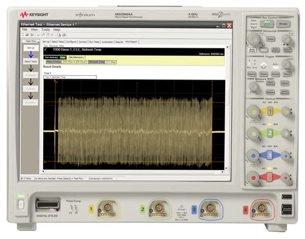305x239 pixels.
Task: Click Select Tests in Task Flow panel
Action: click(31, 61)
